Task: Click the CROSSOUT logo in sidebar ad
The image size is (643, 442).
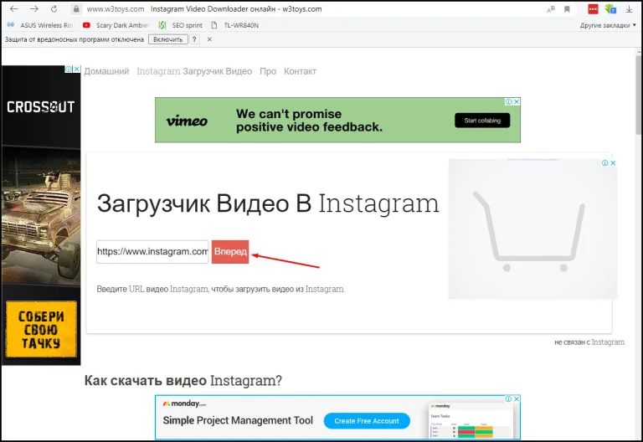Action: click(x=40, y=107)
